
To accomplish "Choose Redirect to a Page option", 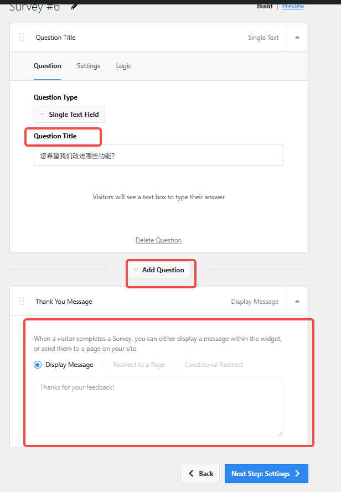I will click(x=105, y=365).
